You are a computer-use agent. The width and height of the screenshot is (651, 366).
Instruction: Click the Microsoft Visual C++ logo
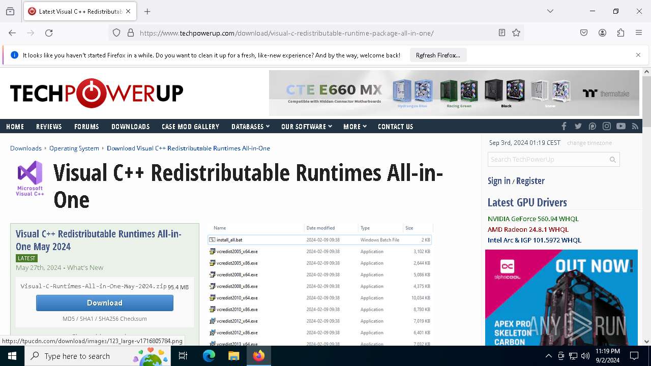(x=30, y=178)
